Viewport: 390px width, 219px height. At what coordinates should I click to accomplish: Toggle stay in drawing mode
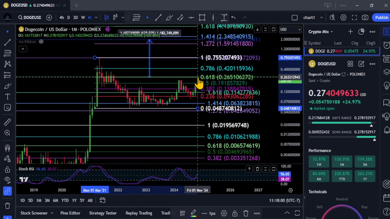point(7,158)
